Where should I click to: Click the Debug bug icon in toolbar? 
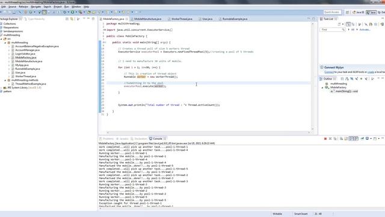(65, 12)
